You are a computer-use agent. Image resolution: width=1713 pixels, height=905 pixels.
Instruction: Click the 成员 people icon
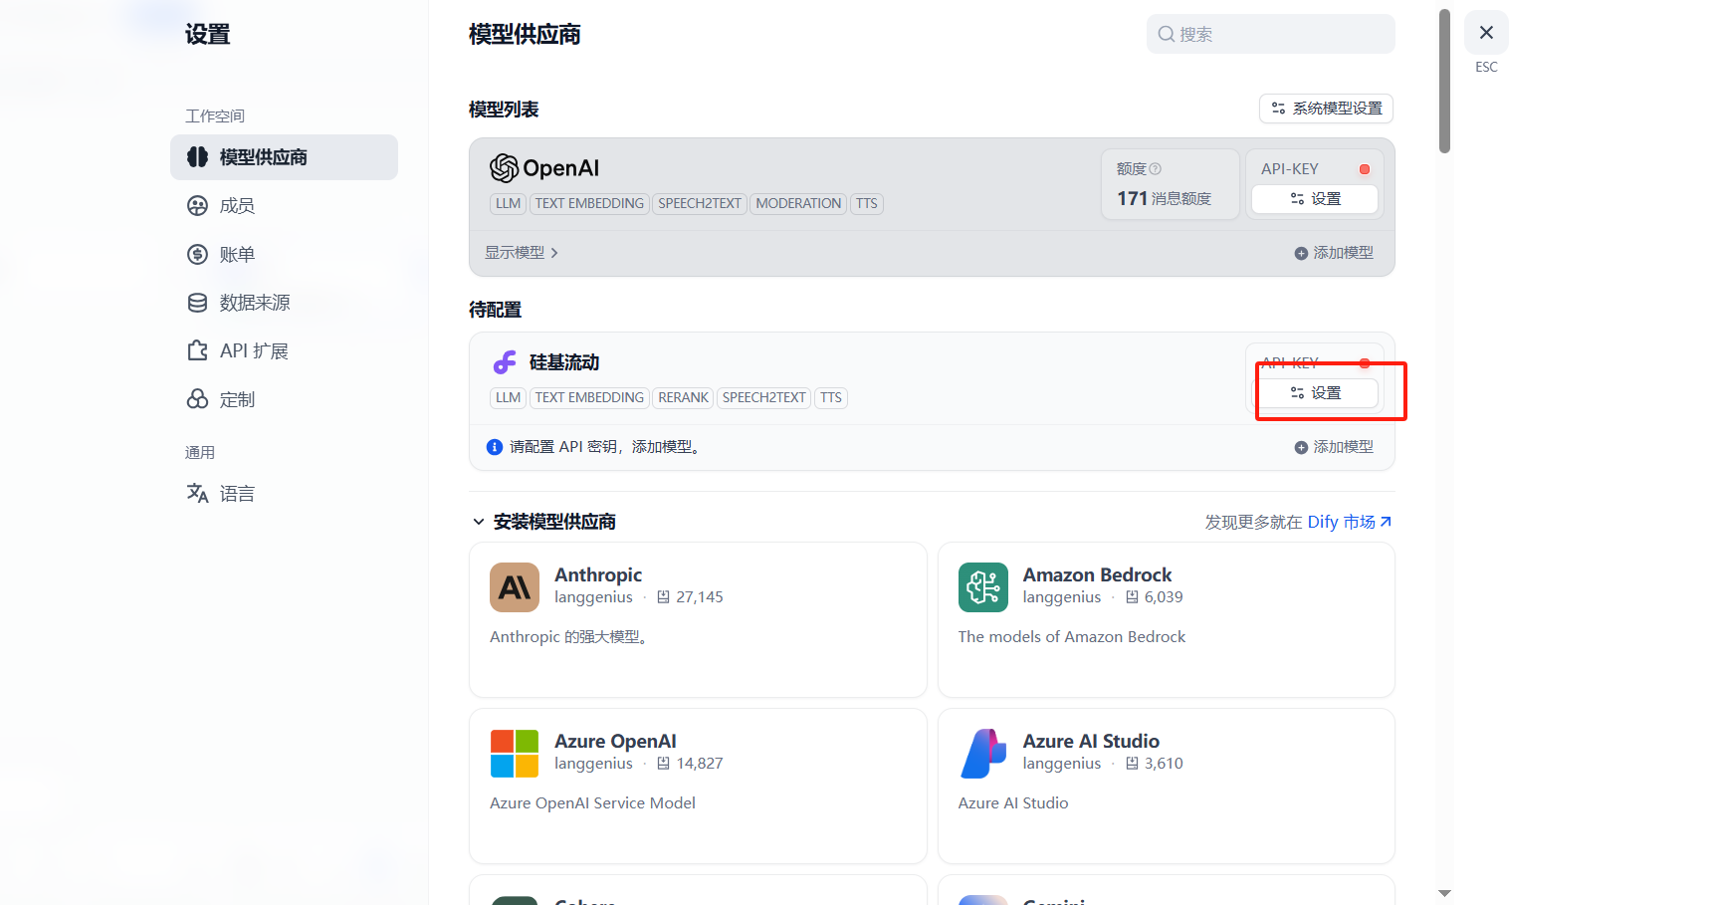197,206
